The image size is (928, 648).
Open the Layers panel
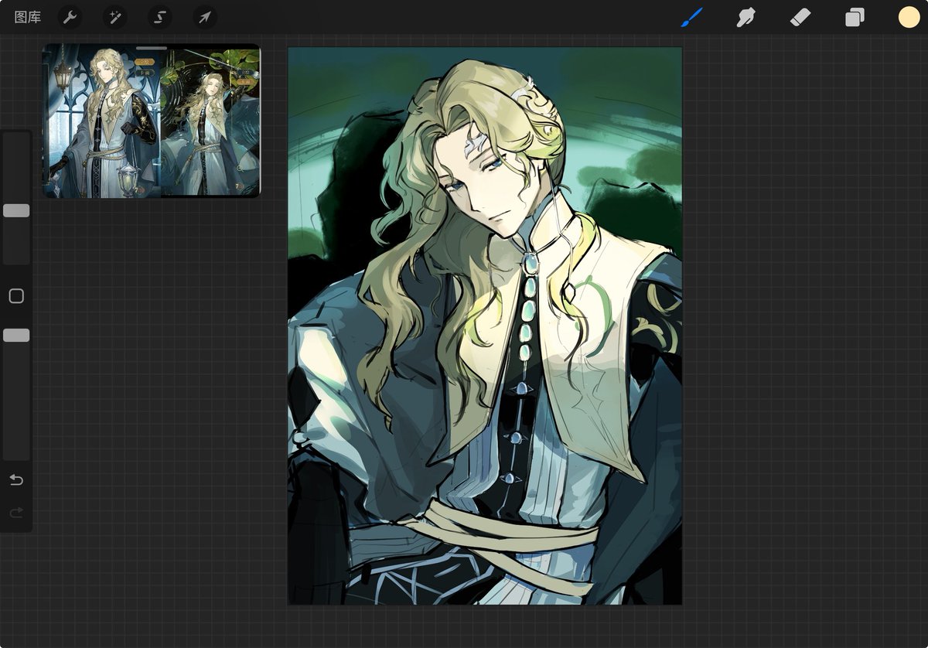tap(855, 17)
